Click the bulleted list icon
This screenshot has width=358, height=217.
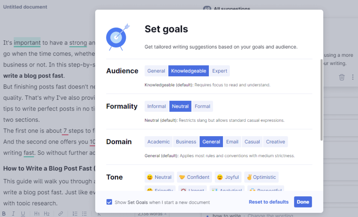point(85,214)
